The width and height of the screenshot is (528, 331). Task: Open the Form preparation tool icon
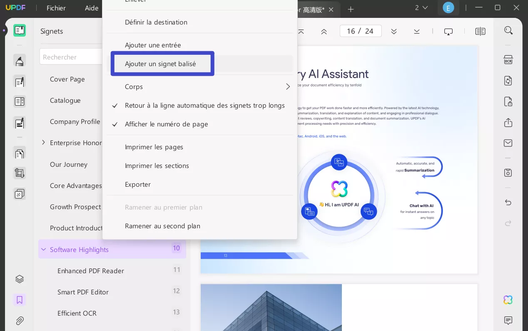20,101
